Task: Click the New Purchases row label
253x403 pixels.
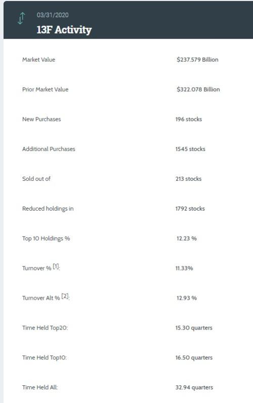Action: [41, 119]
